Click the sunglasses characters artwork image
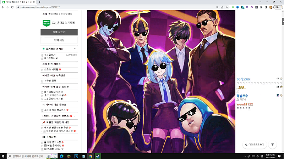The width and height of the screenshot is (284, 159). click(x=161, y=82)
